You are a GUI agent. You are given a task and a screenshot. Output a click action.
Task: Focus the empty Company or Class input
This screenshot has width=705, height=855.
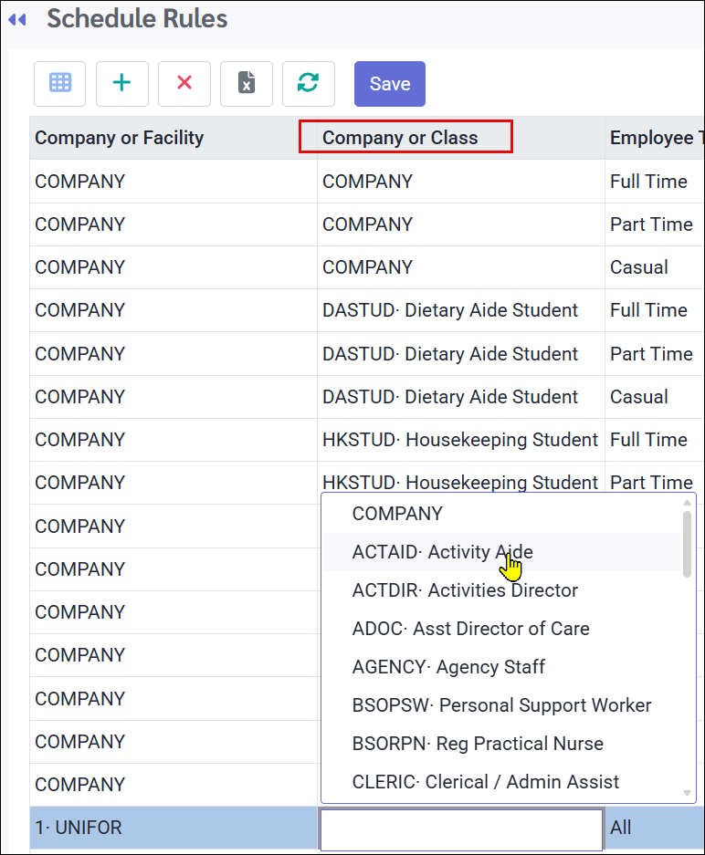click(462, 829)
